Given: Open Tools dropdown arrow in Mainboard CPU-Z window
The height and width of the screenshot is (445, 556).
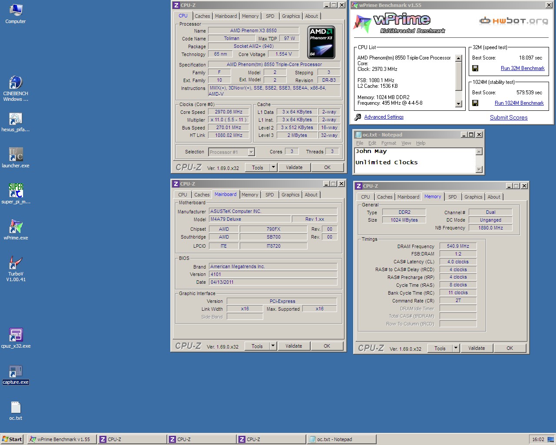Looking at the screenshot, I should tap(273, 346).
